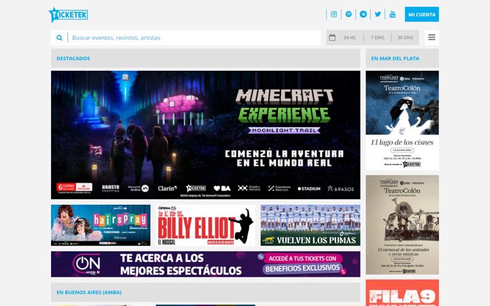
Task: Click the EN BUENOS AIRES (AMBA) heading
Action: (x=89, y=292)
